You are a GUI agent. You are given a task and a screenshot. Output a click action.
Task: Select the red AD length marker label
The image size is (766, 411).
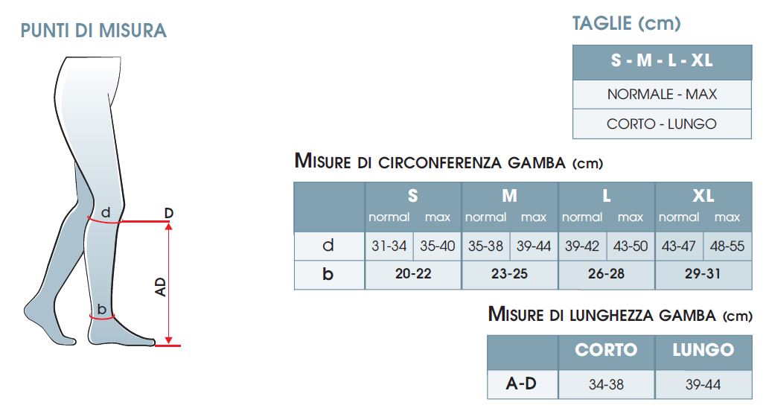coord(161,287)
